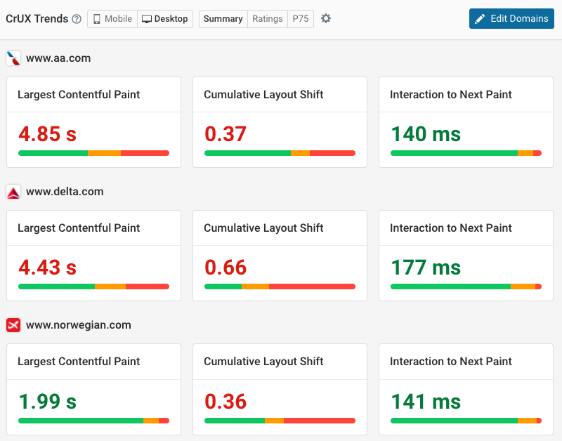
Task: Select the P75 tab
Action: pyautogui.click(x=301, y=19)
